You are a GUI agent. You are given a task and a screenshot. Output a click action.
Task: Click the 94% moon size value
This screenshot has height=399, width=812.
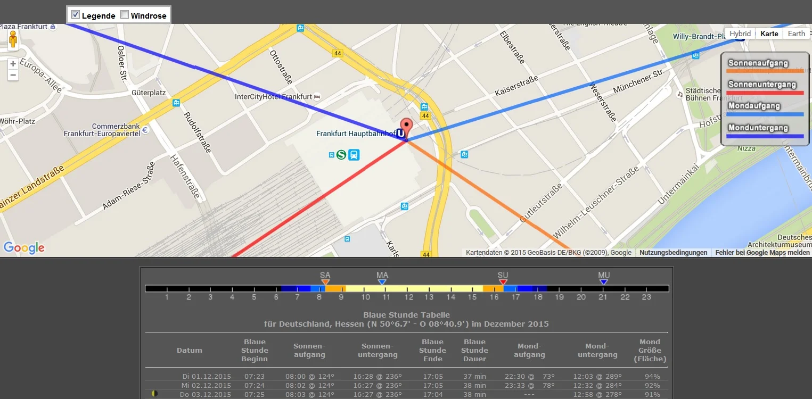pos(652,377)
